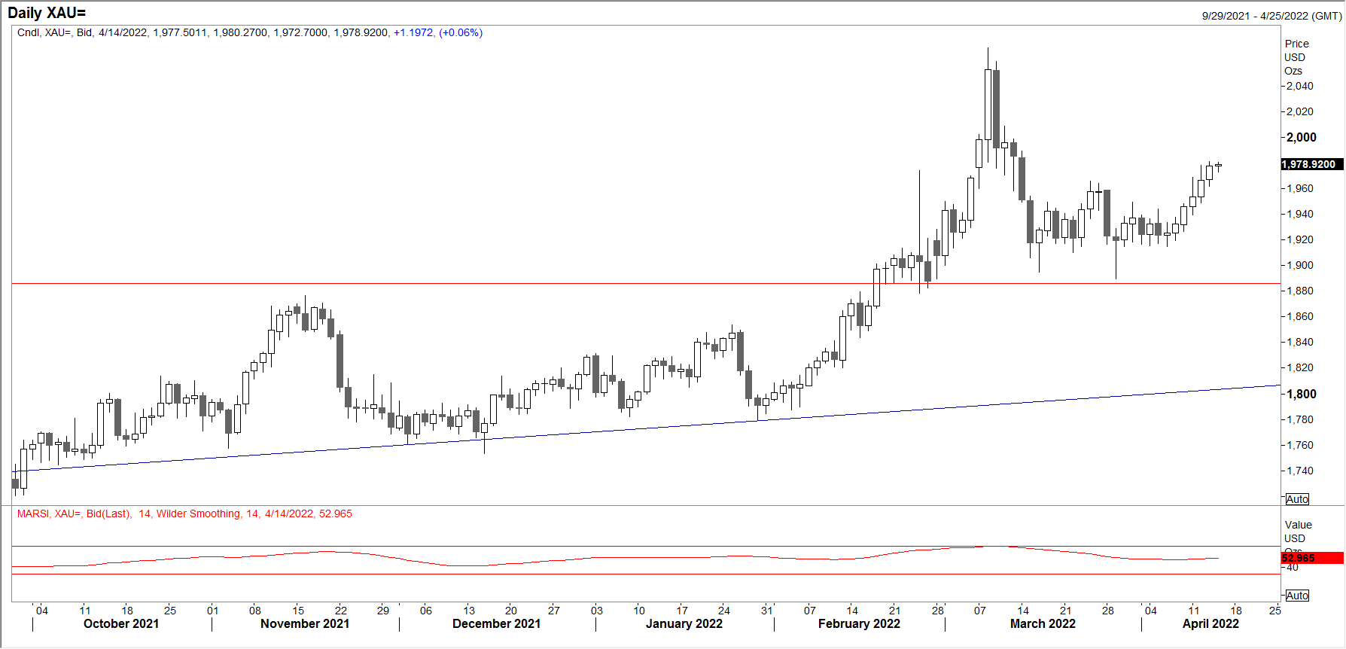Click the 2,040 price axis label
The width and height of the screenshot is (1346, 649).
click(x=1299, y=86)
